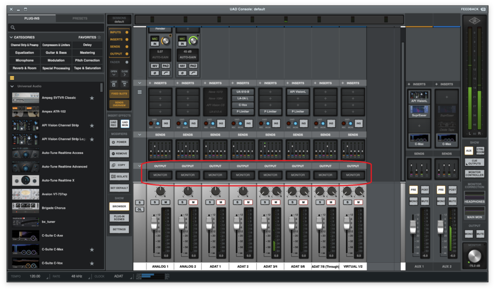This screenshot has width=495, height=290.
Task: Click the star next to API Vision Channel Strip
Action: tap(92, 125)
